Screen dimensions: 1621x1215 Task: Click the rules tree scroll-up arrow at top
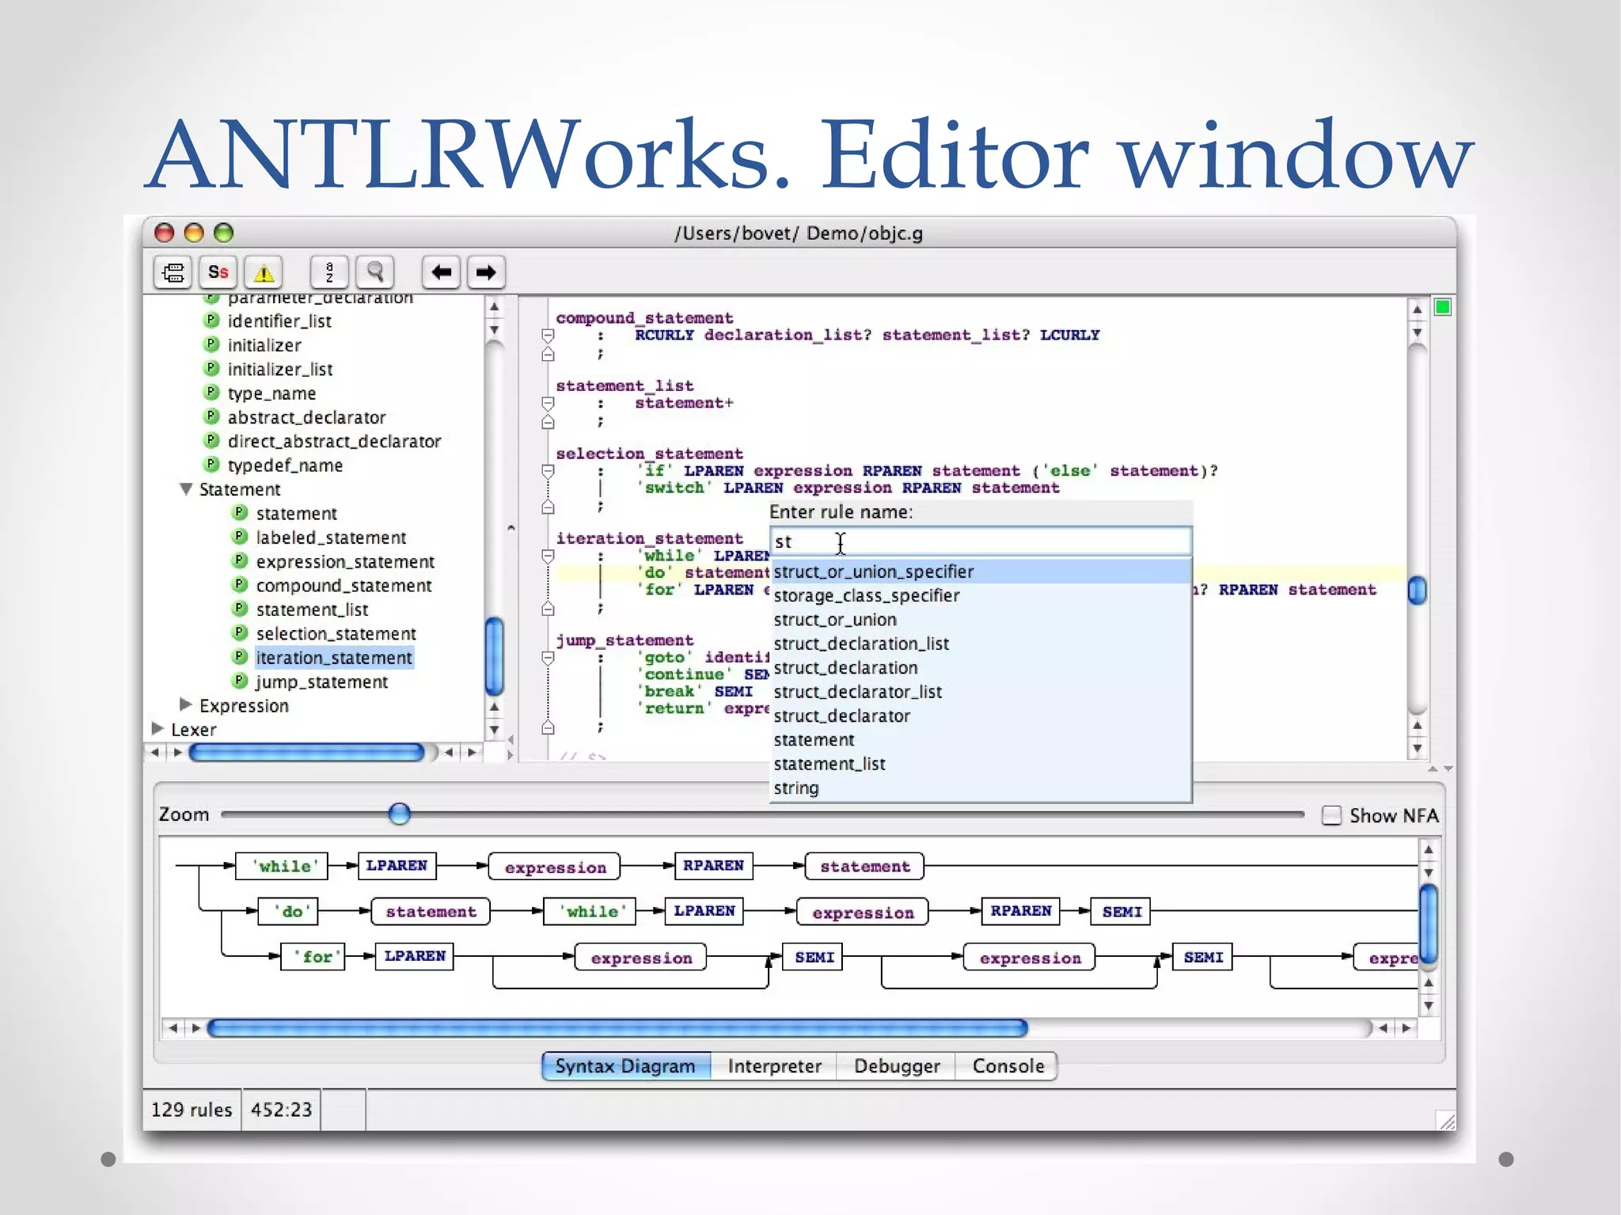(x=494, y=307)
